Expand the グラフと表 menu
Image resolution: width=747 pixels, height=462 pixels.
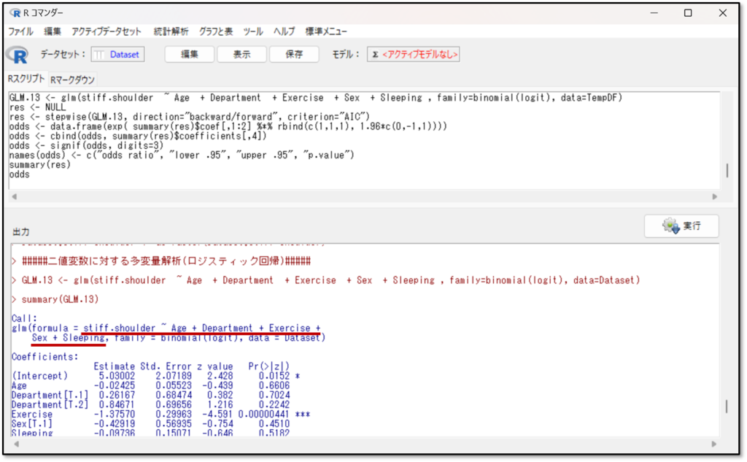(x=216, y=32)
